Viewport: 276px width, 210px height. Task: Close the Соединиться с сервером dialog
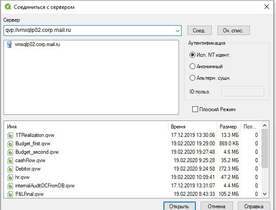(267, 7)
